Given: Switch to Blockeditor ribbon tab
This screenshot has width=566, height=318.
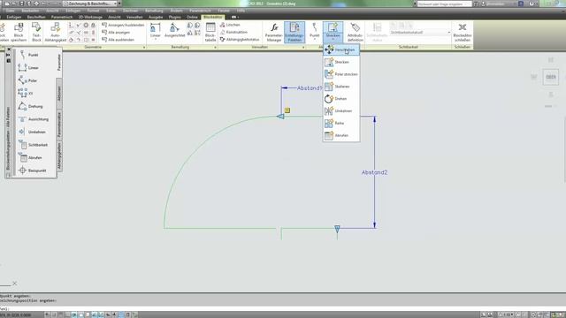Looking at the screenshot, I should click(213, 17).
